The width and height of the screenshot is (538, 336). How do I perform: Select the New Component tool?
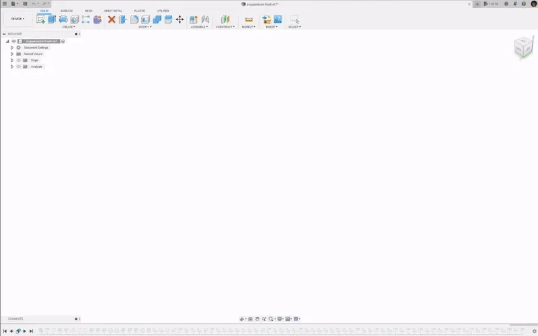194,19
